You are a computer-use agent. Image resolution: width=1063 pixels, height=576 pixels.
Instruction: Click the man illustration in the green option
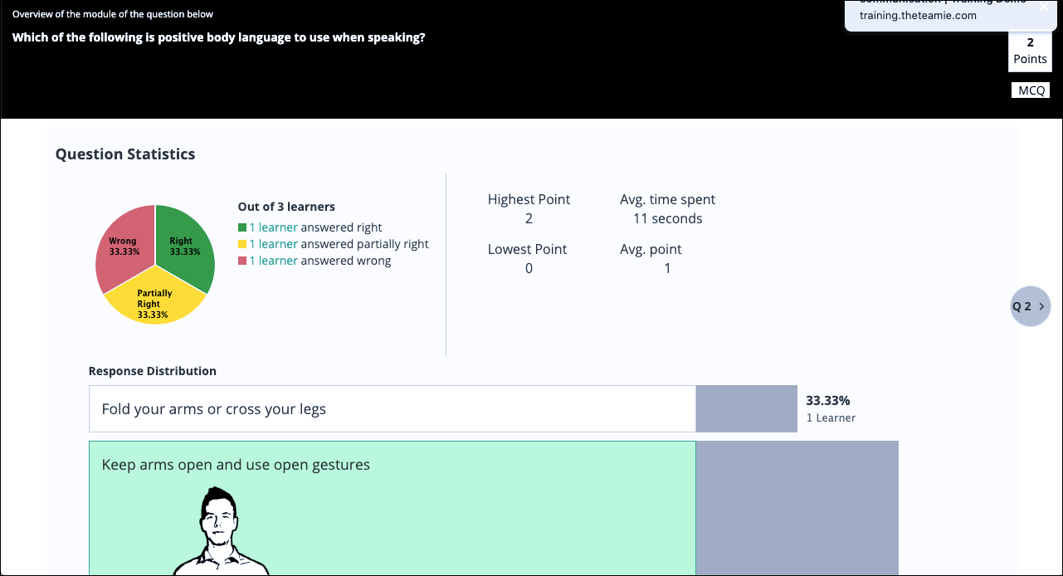click(x=221, y=533)
